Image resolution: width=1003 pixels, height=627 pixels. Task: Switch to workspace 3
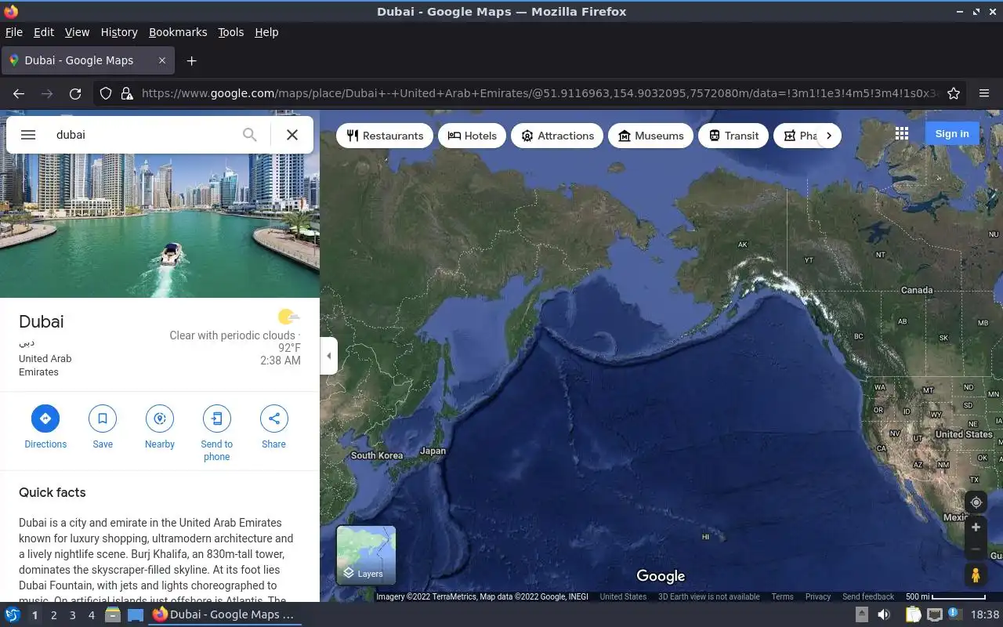coord(72,615)
